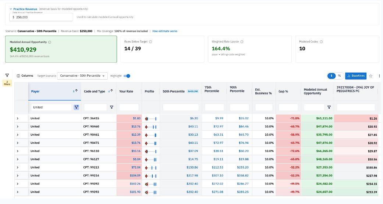The image size is (383, 204).
Task: Open the vertical dots more menu
Action: click(379, 76)
